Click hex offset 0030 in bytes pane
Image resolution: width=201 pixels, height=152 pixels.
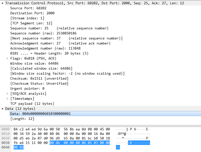click(x=6, y=143)
